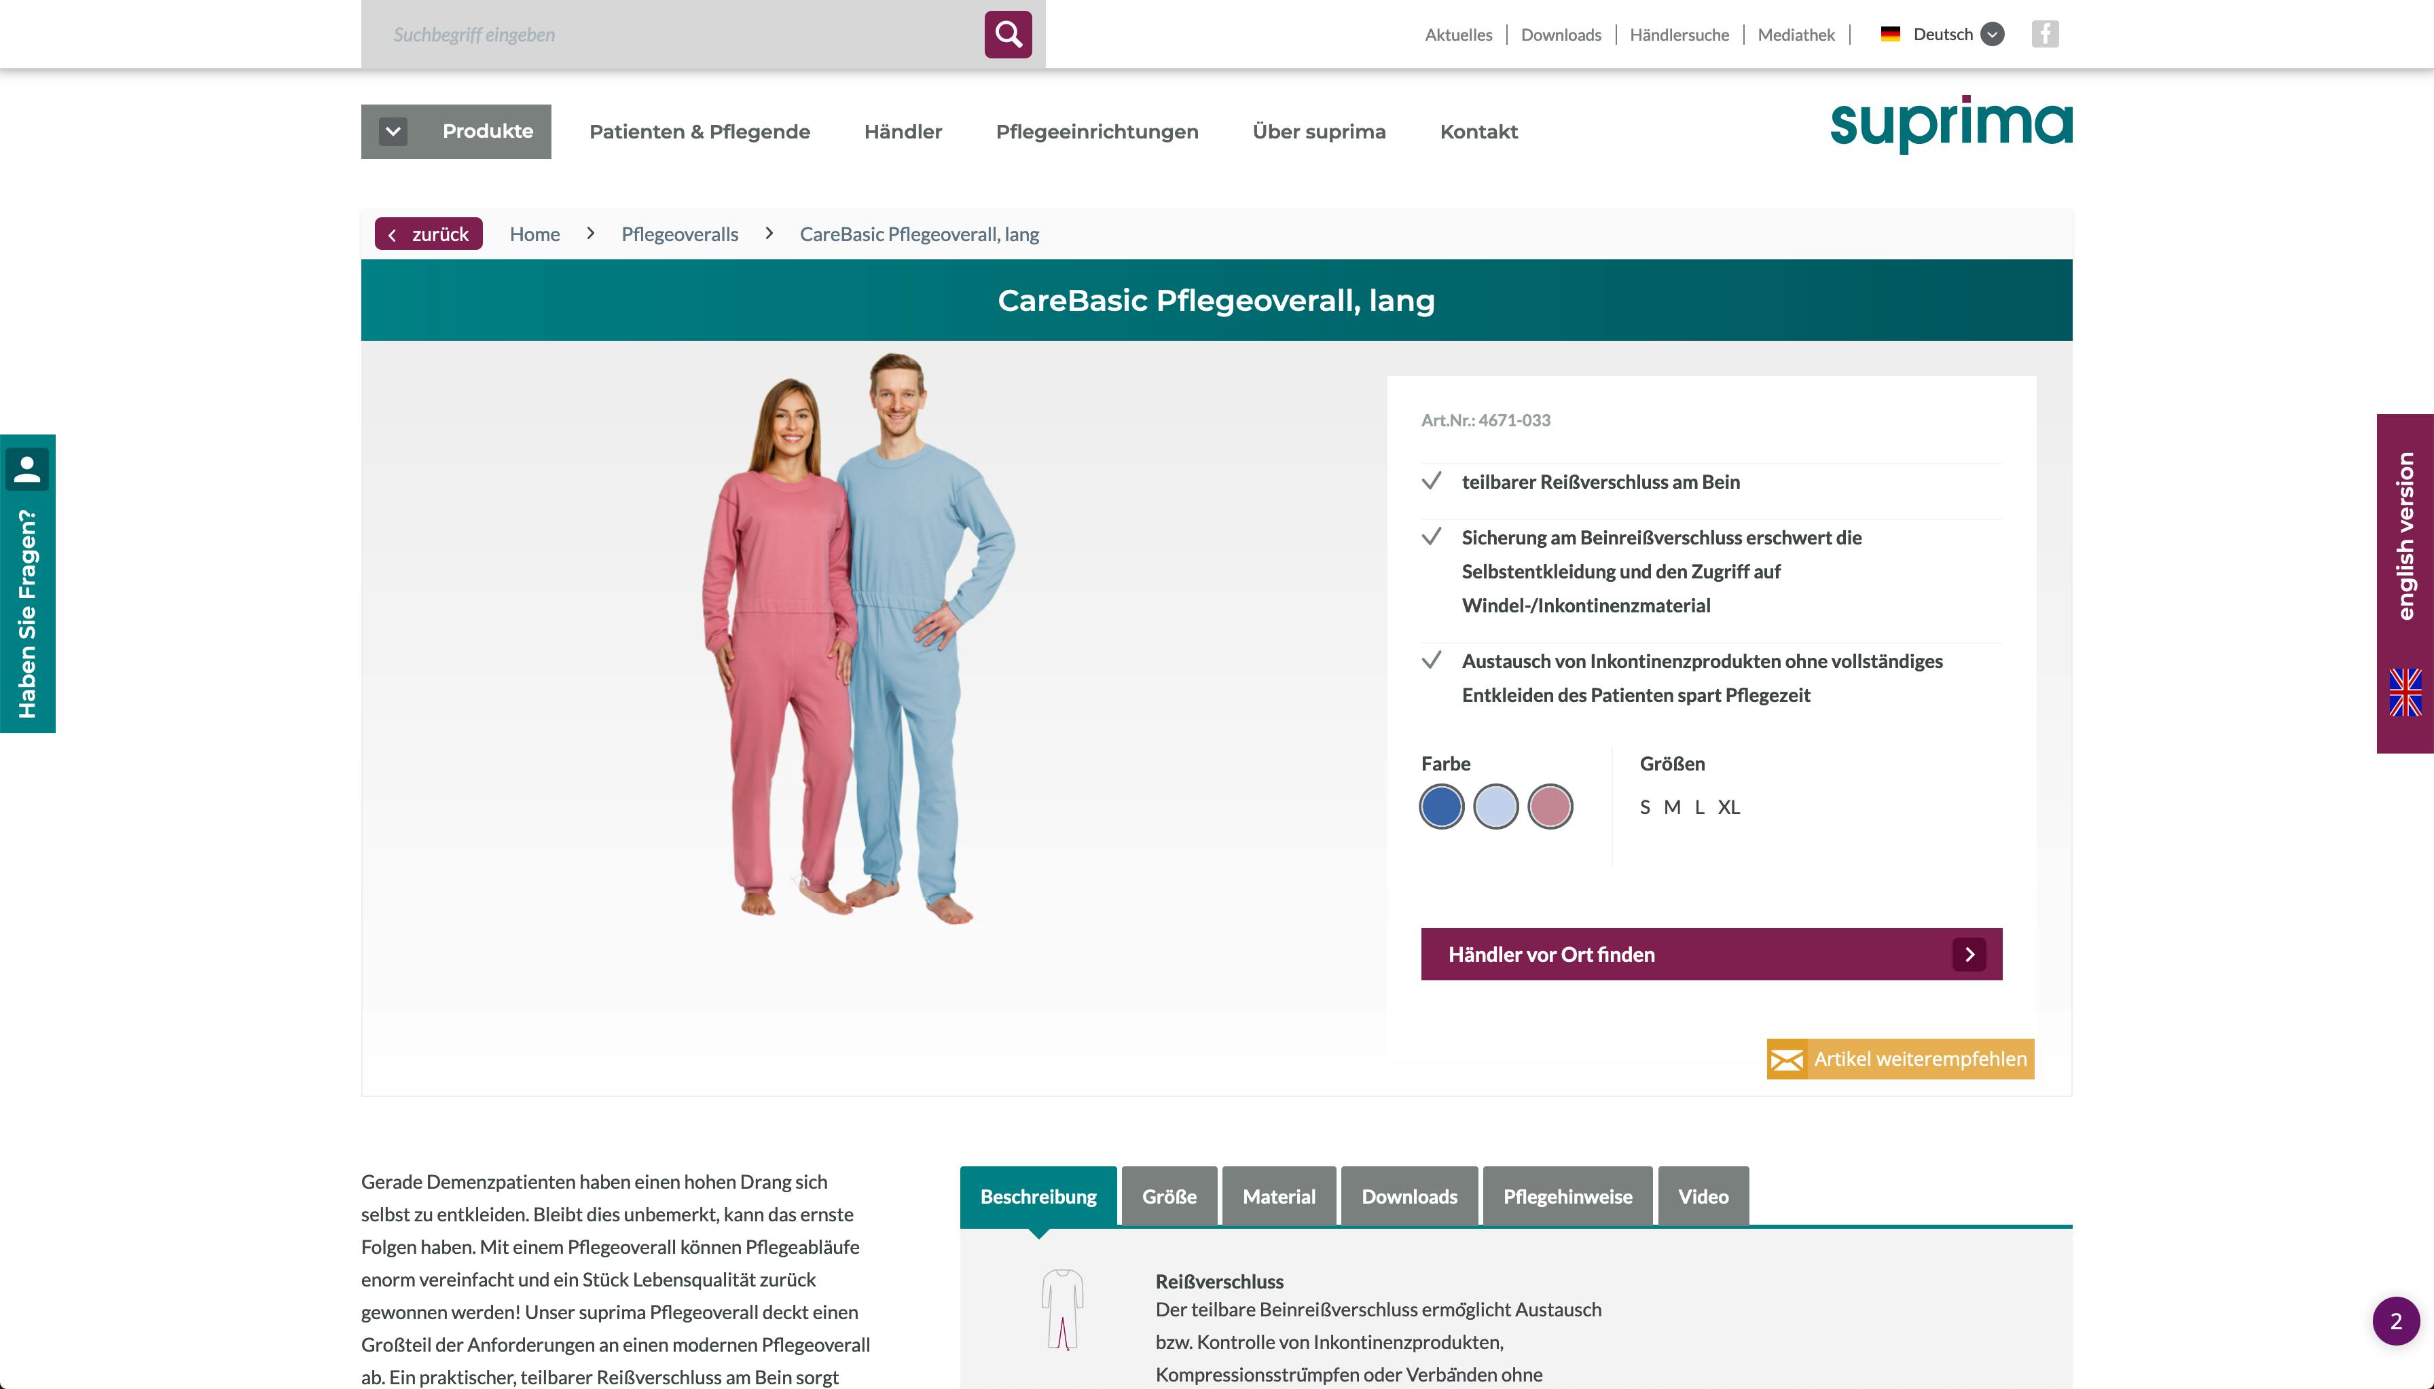Go back with the zurück button

coord(429,234)
